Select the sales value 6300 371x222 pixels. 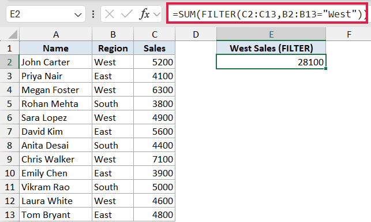pyautogui.click(x=155, y=90)
